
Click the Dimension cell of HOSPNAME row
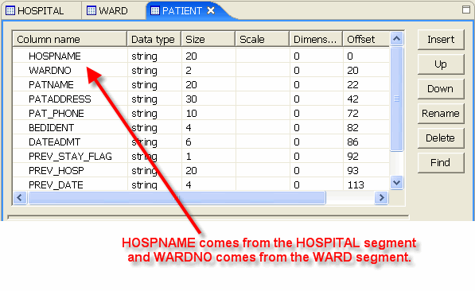tap(317, 56)
